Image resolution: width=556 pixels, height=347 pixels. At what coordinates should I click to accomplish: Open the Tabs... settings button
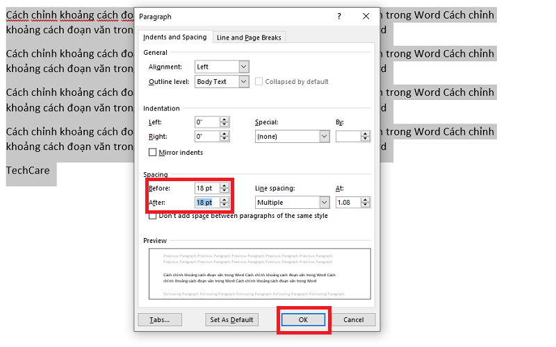pyautogui.click(x=159, y=320)
